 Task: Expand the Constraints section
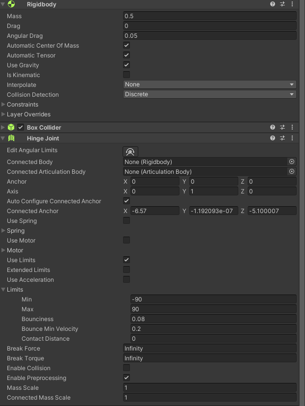point(4,105)
